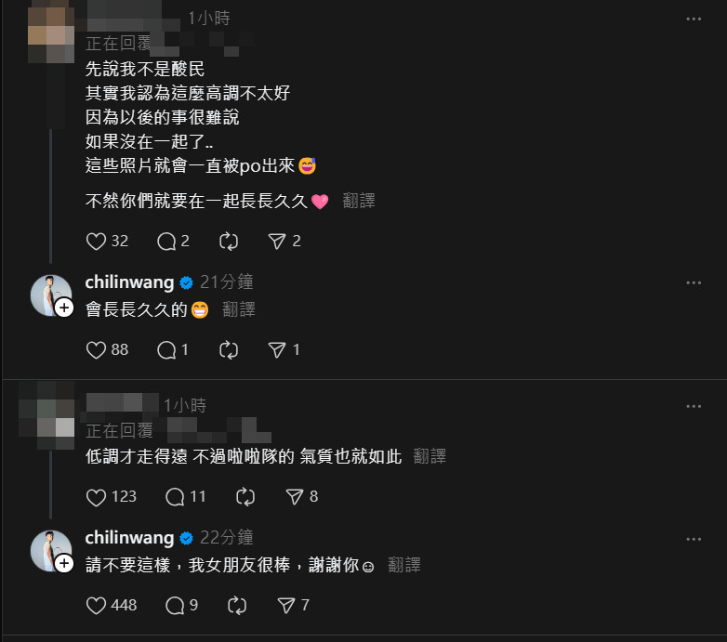The image size is (727, 642).
Task: Open more options for first 1小時 comment
Action: pos(694,19)
